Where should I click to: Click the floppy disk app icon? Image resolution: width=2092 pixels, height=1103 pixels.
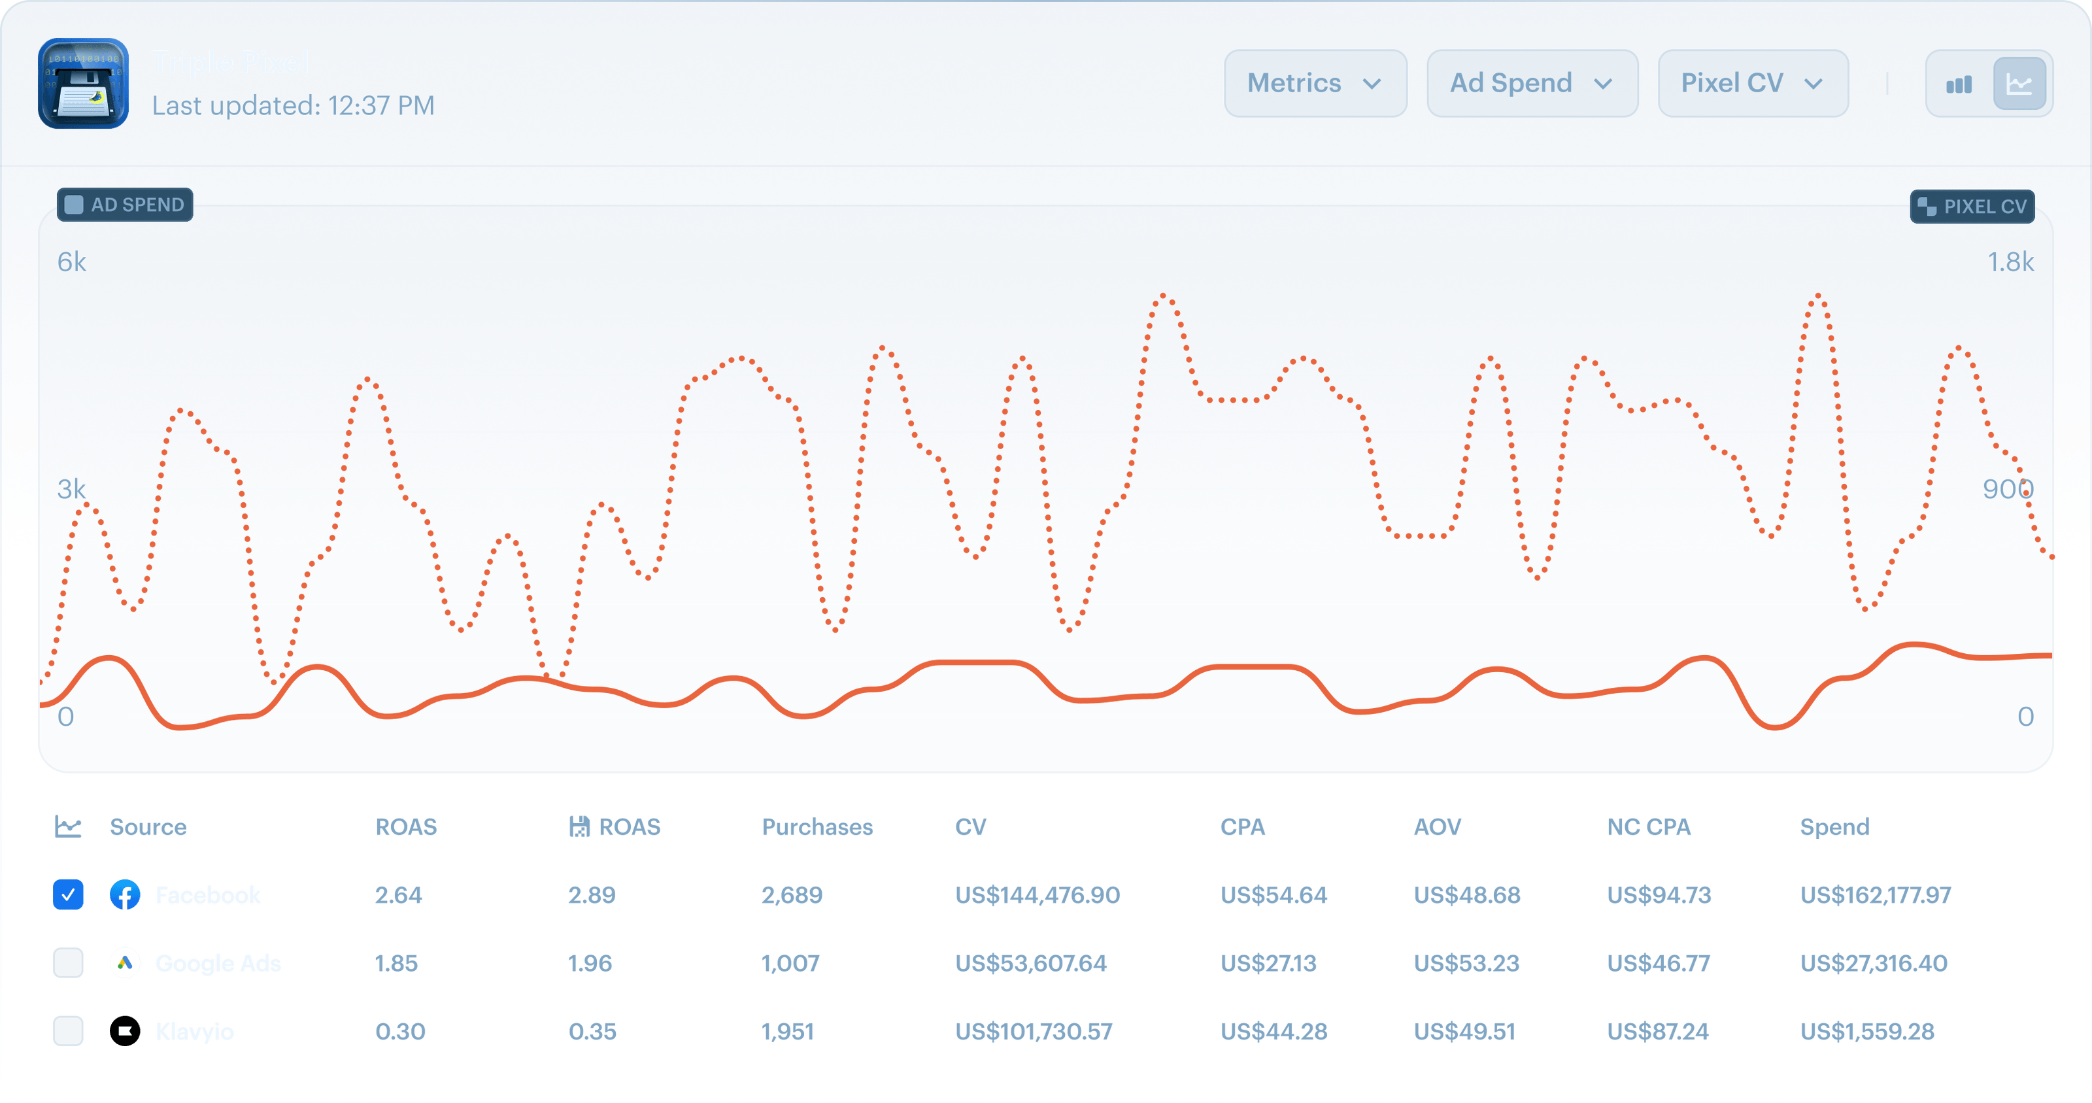83,84
